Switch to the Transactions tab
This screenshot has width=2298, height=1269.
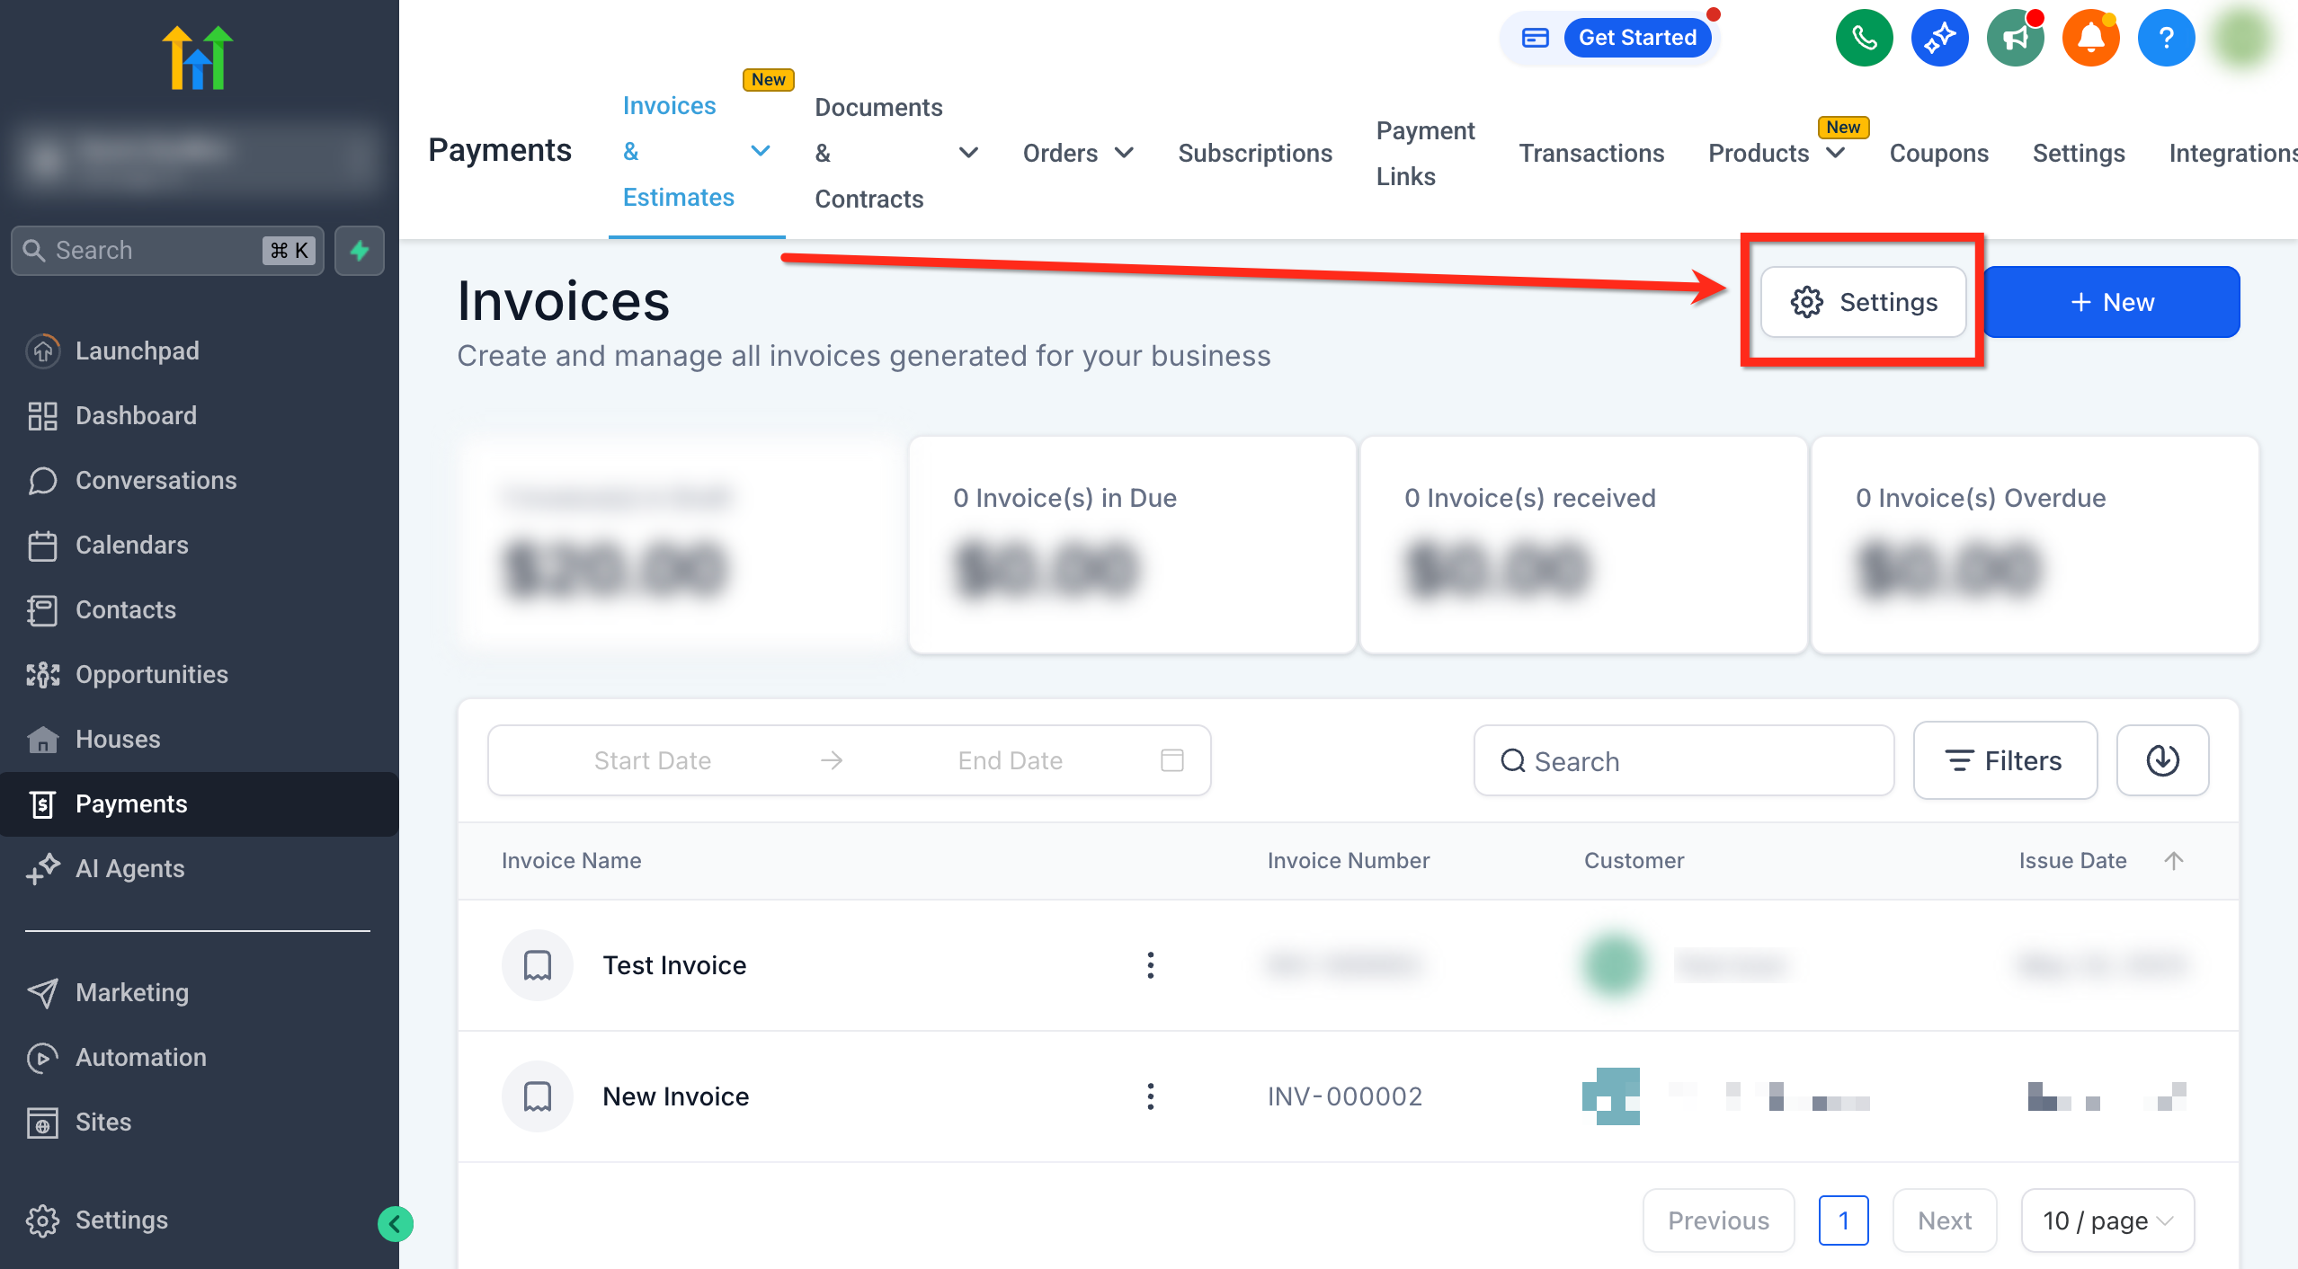pyautogui.click(x=1591, y=153)
